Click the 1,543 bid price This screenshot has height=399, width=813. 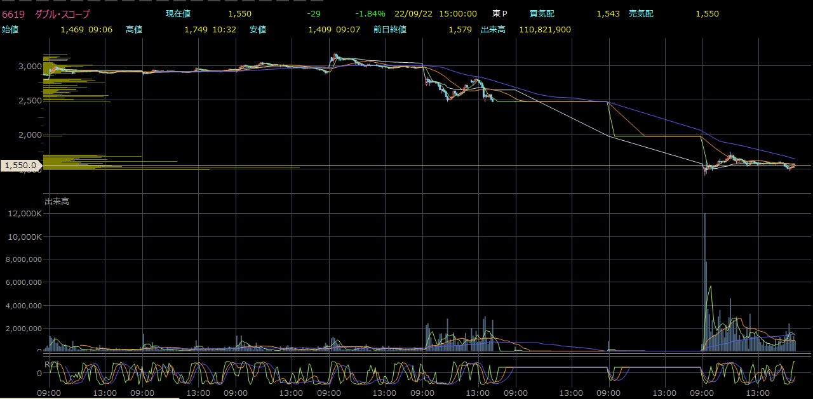[x=608, y=14]
